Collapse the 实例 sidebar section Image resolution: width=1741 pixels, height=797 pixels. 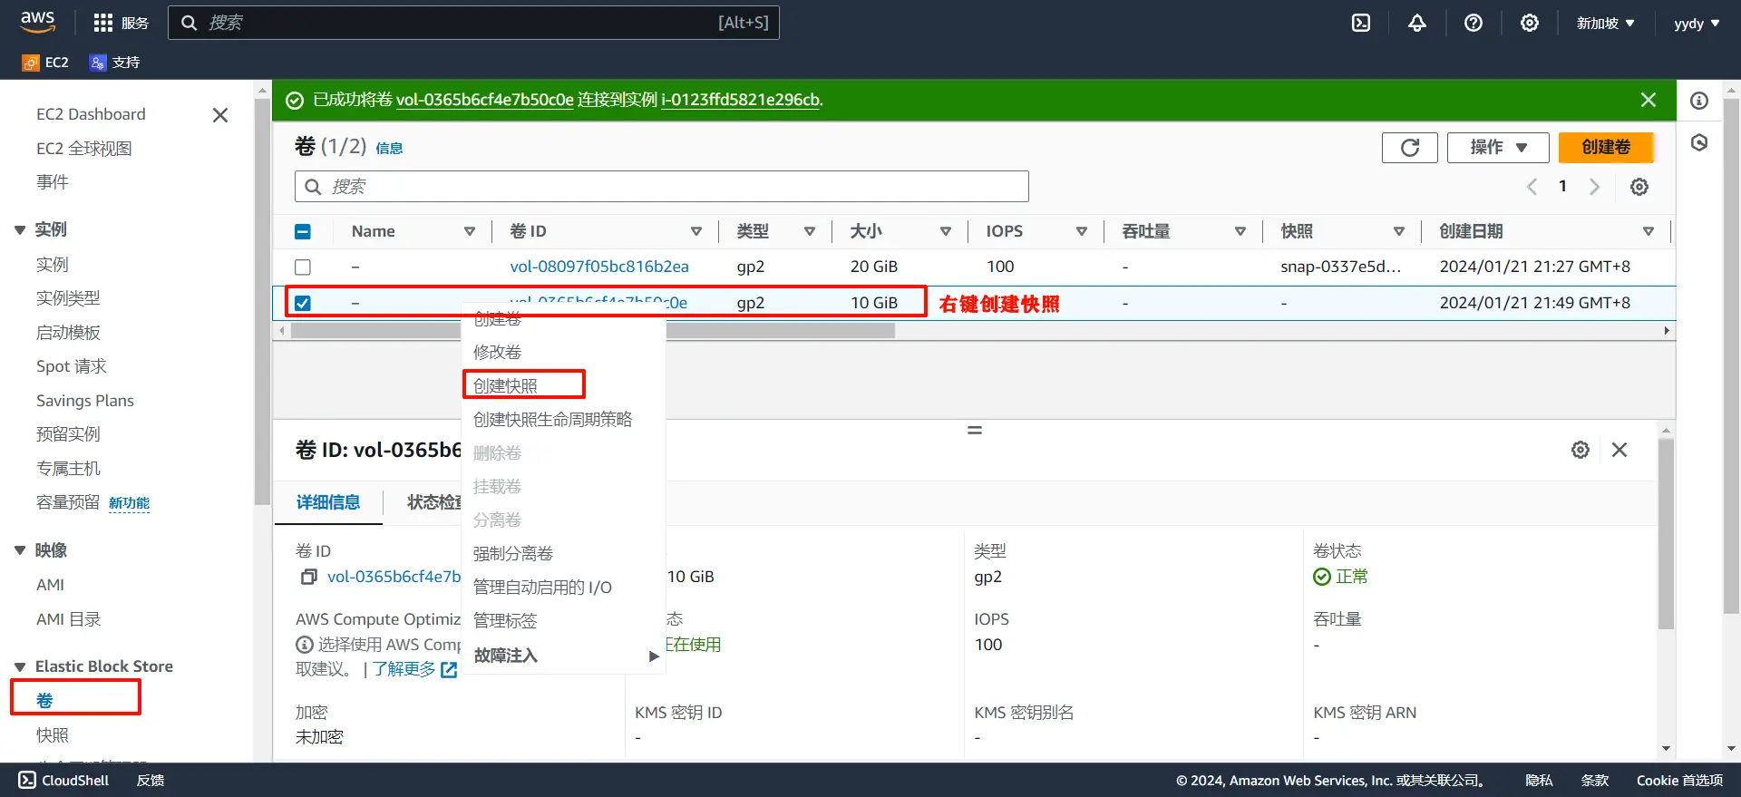pyautogui.click(x=20, y=230)
